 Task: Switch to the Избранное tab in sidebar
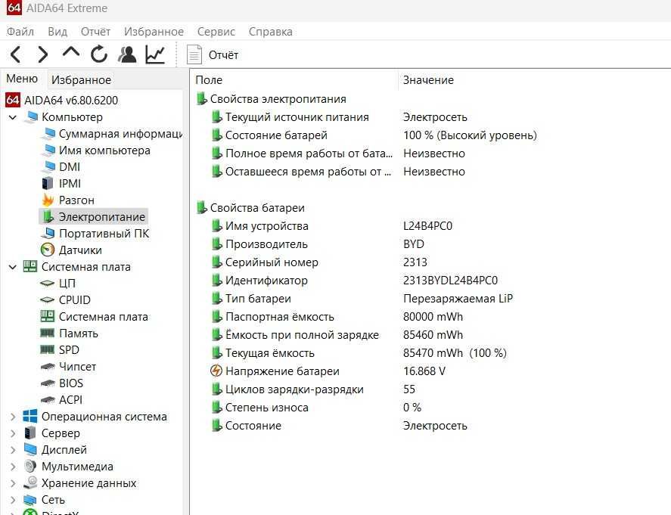(81, 79)
